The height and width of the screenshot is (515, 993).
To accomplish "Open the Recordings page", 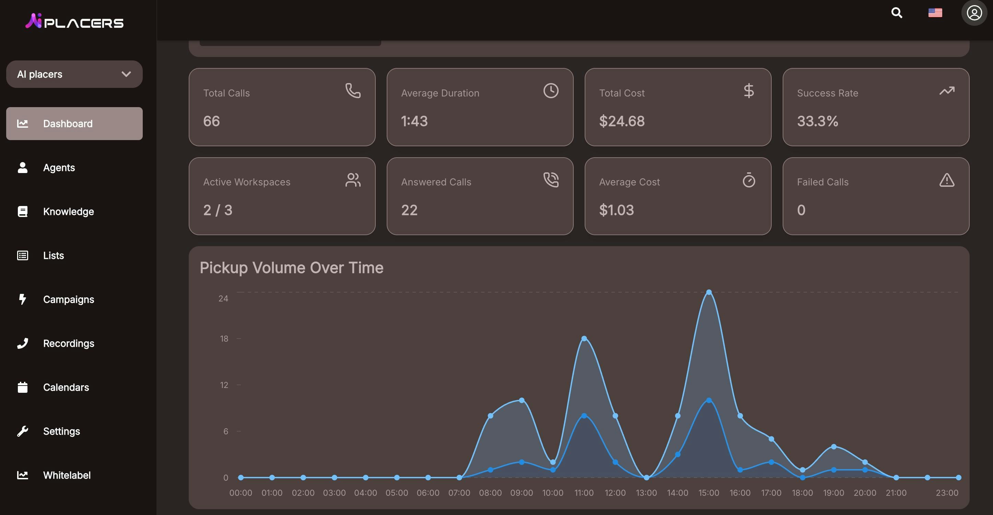I will 68,343.
